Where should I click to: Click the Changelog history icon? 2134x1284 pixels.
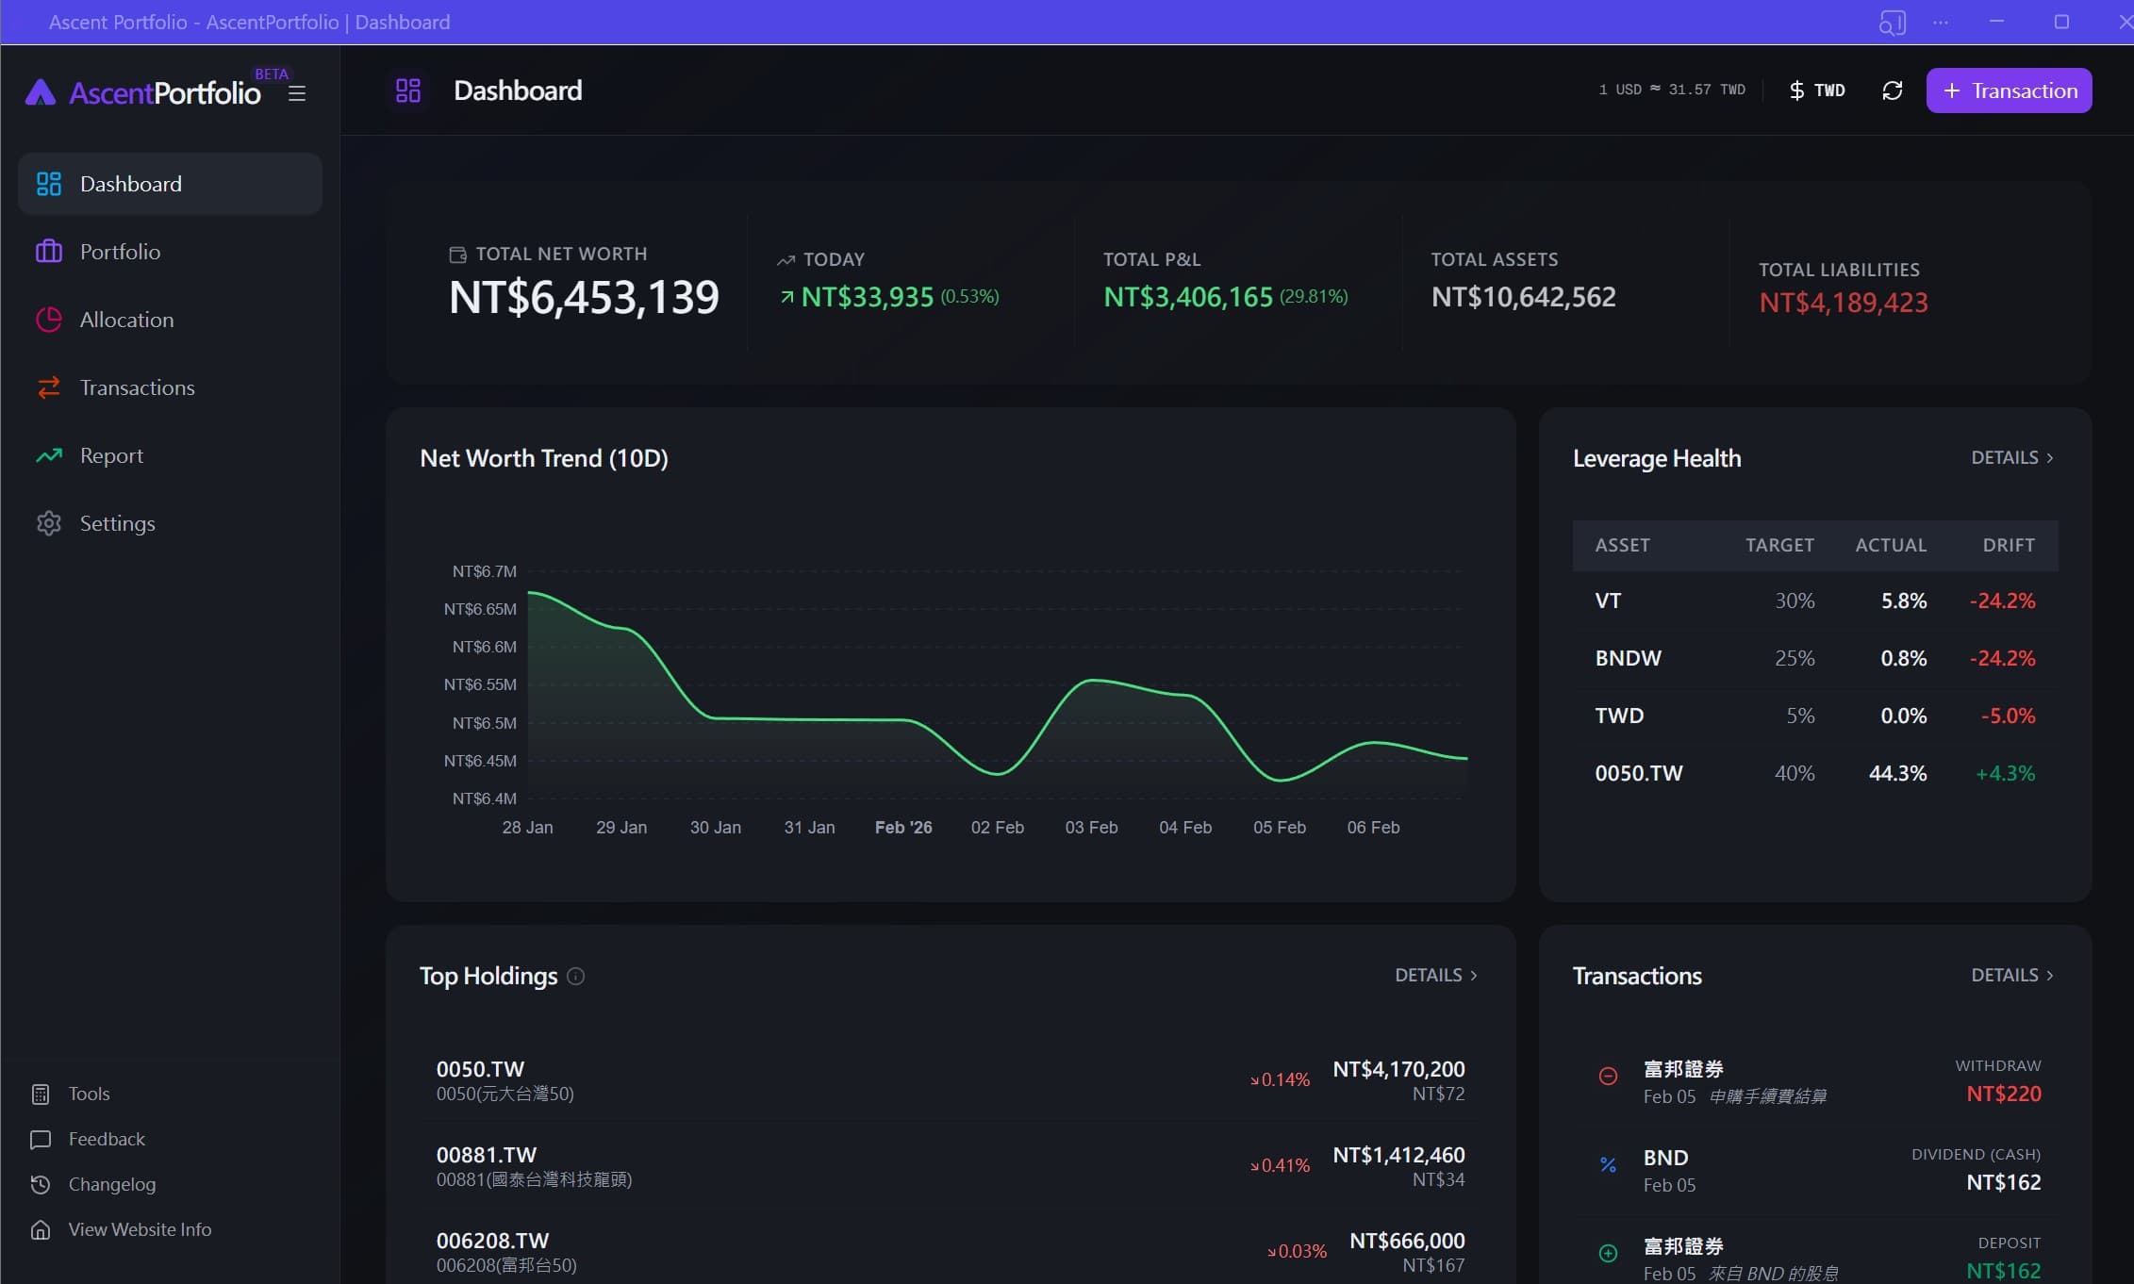click(41, 1184)
